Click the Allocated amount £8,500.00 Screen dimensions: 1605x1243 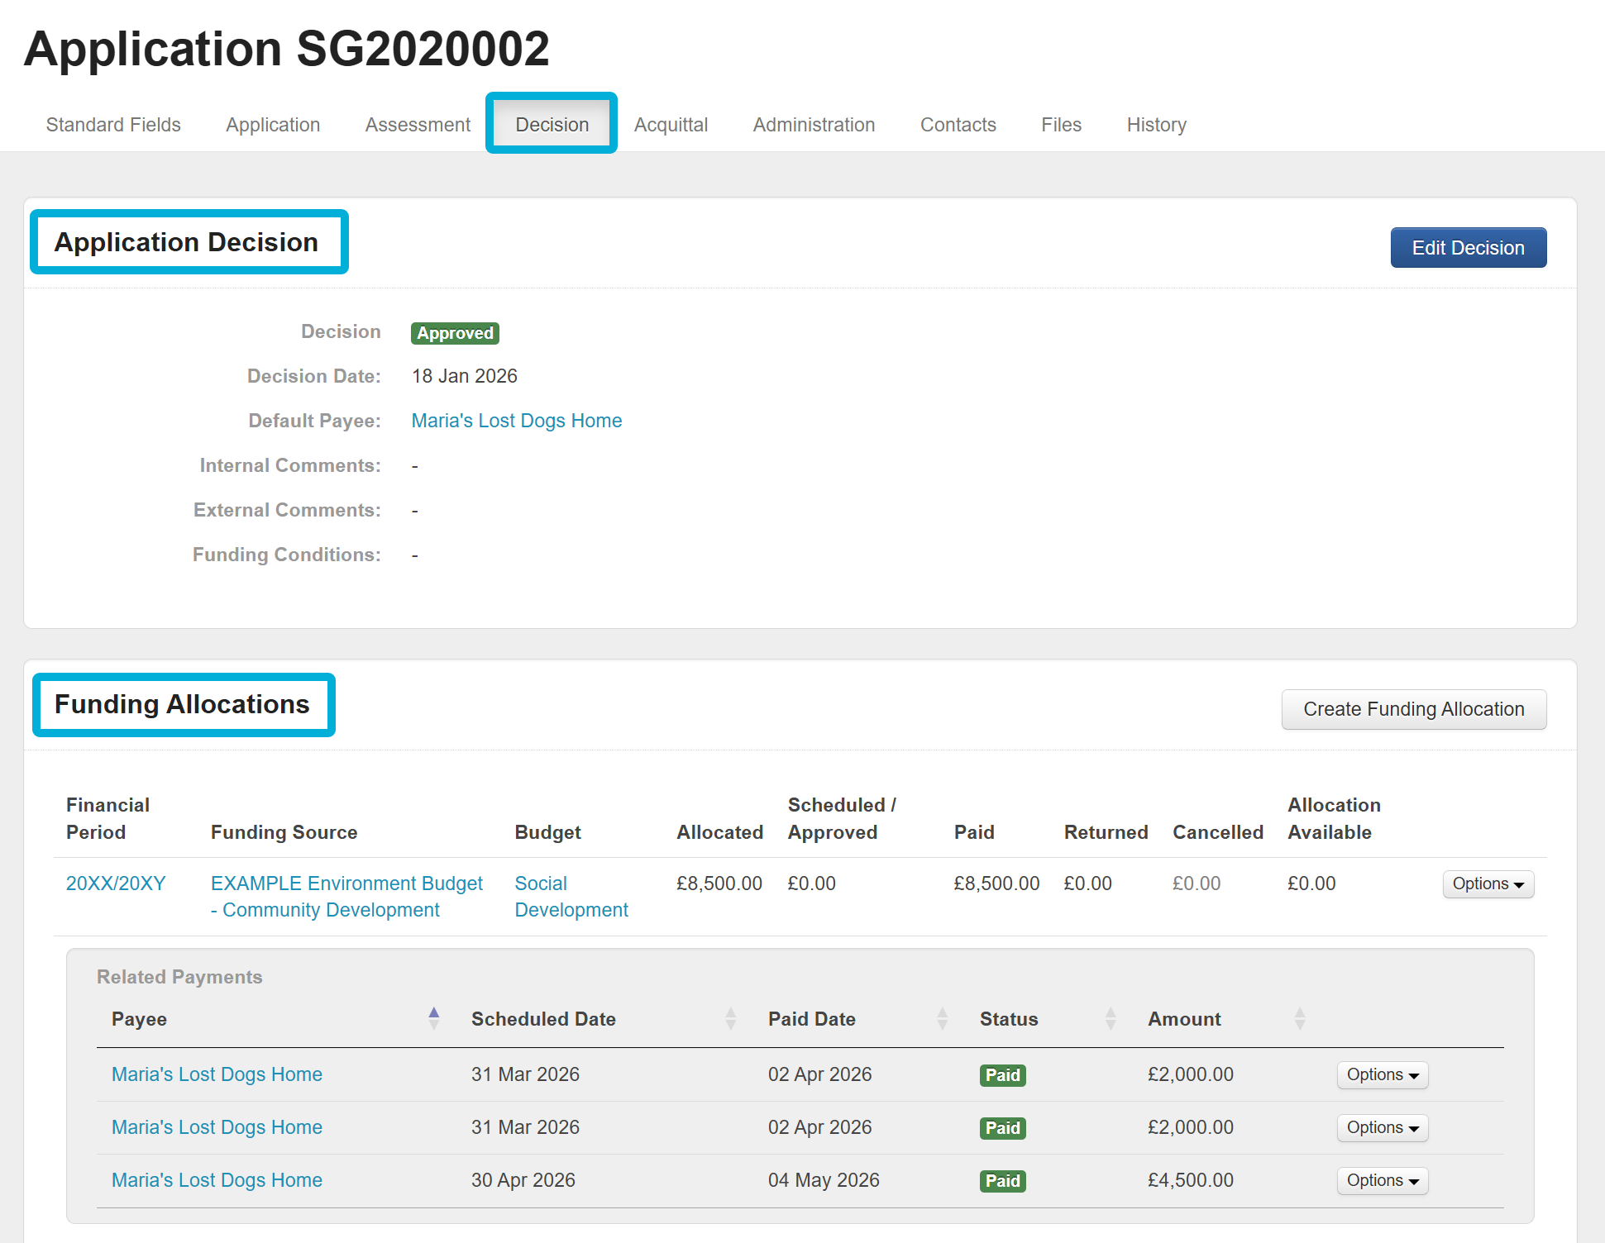point(719,883)
